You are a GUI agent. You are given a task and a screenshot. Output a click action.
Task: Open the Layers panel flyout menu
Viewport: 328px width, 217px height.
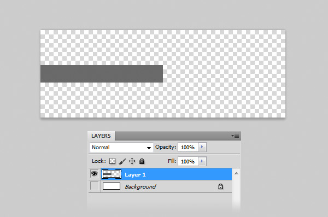click(235, 136)
